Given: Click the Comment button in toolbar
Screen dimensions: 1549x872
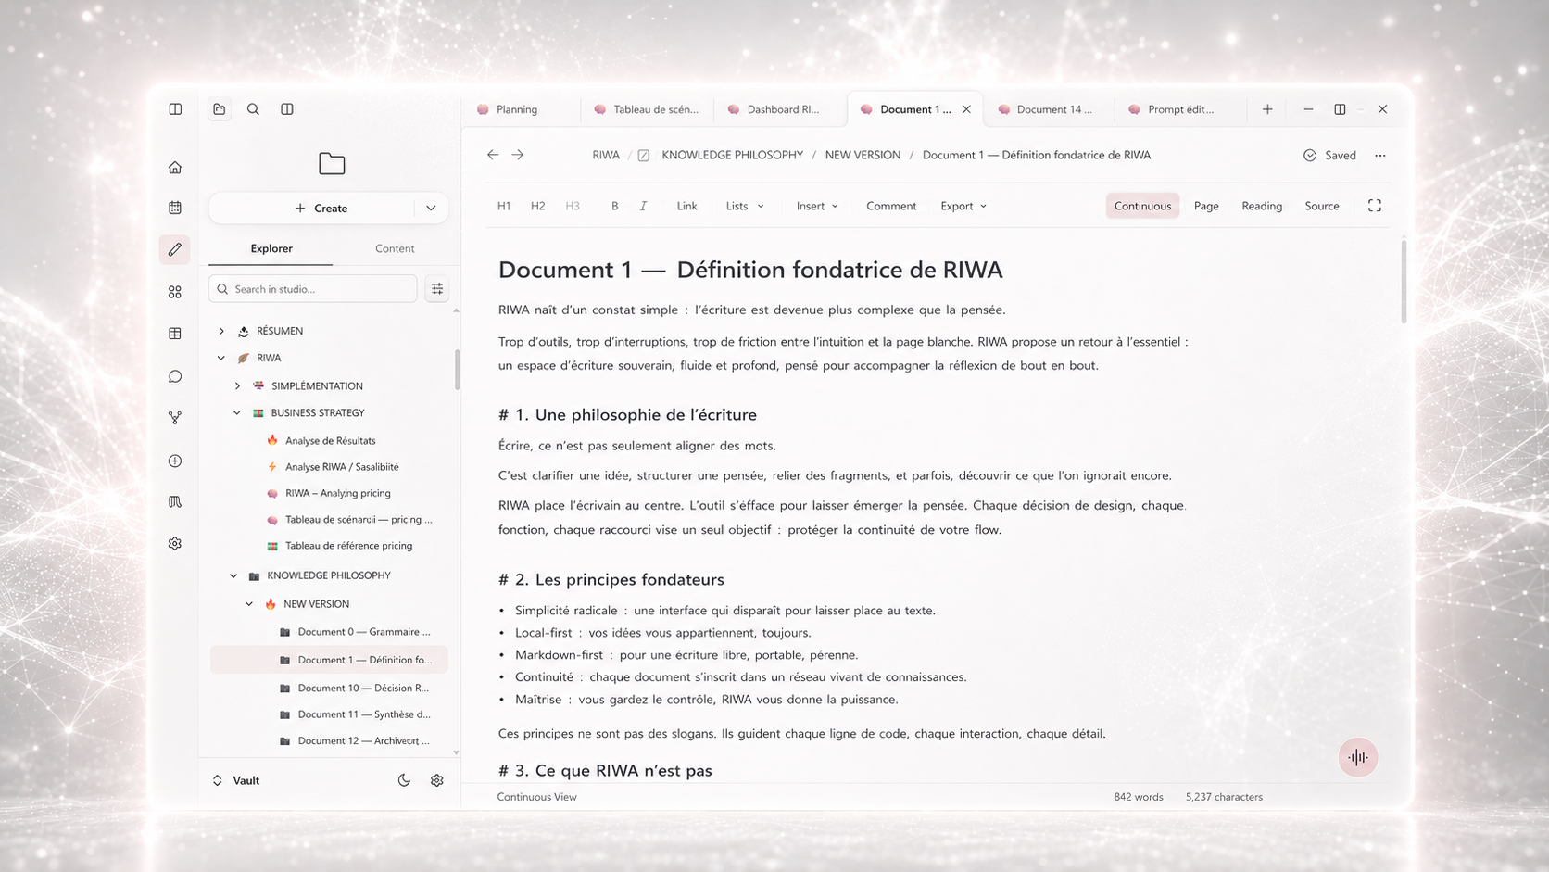Looking at the screenshot, I should pos(891,206).
